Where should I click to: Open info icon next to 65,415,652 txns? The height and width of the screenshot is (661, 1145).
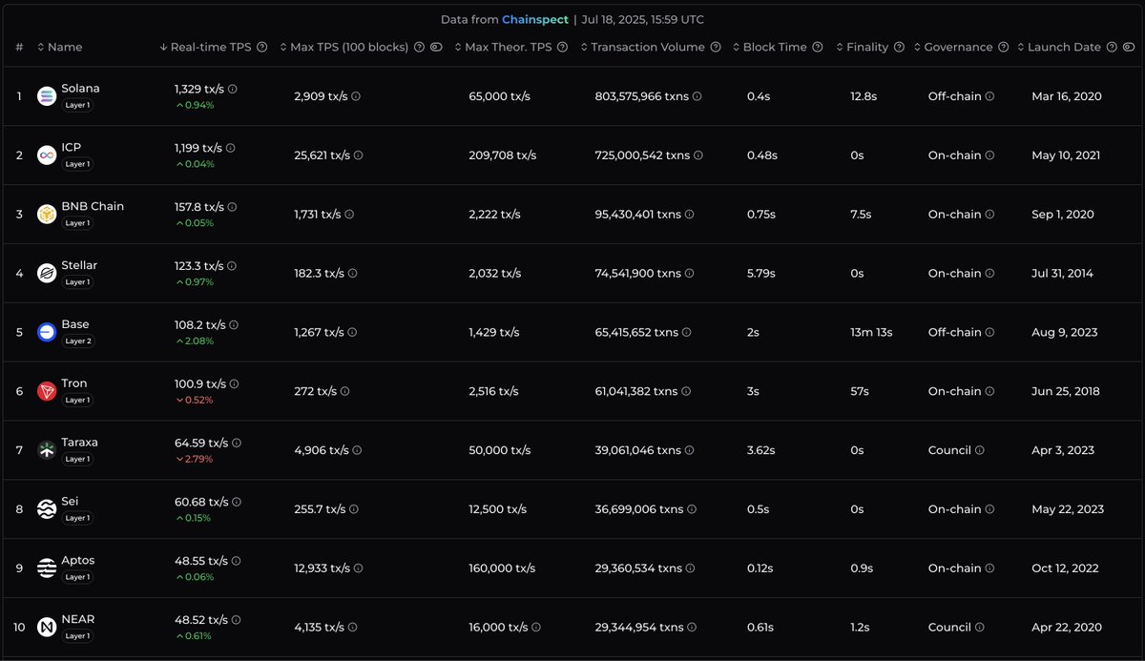pyautogui.click(x=687, y=333)
